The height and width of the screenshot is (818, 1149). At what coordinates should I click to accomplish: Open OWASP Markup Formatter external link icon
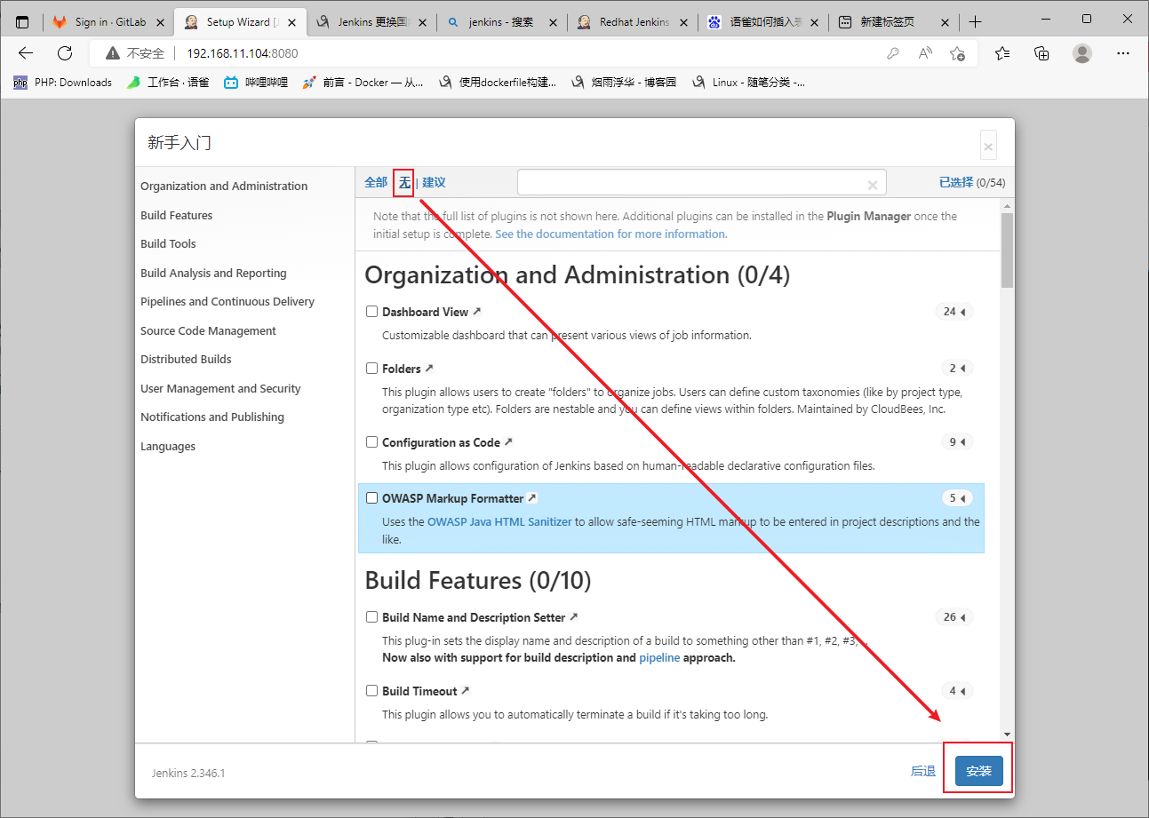click(x=532, y=498)
